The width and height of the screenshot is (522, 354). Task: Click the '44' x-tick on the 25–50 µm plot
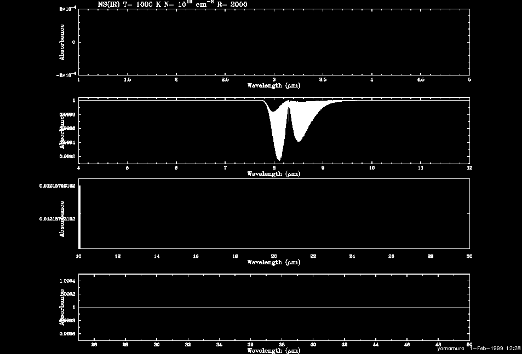376,345
